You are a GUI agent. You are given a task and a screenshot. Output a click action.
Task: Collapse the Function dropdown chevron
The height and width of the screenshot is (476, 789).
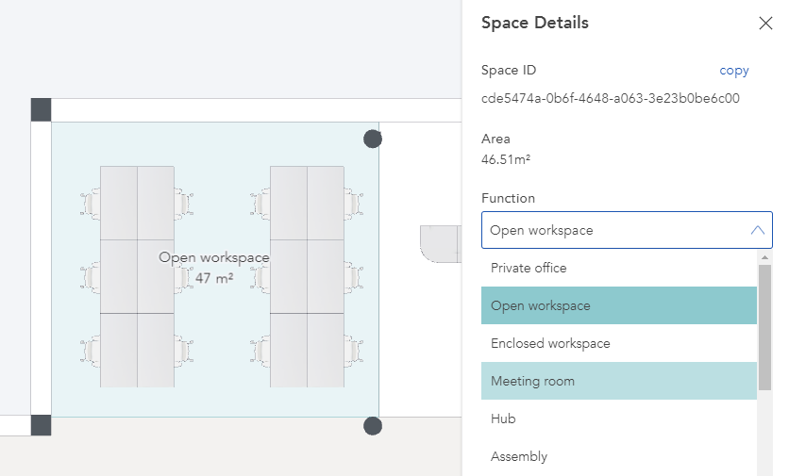point(757,230)
